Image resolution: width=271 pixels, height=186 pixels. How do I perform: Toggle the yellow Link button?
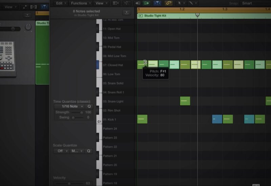(168, 3)
